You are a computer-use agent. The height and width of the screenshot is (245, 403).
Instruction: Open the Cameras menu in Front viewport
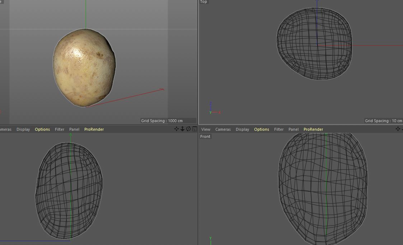click(223, 129)
